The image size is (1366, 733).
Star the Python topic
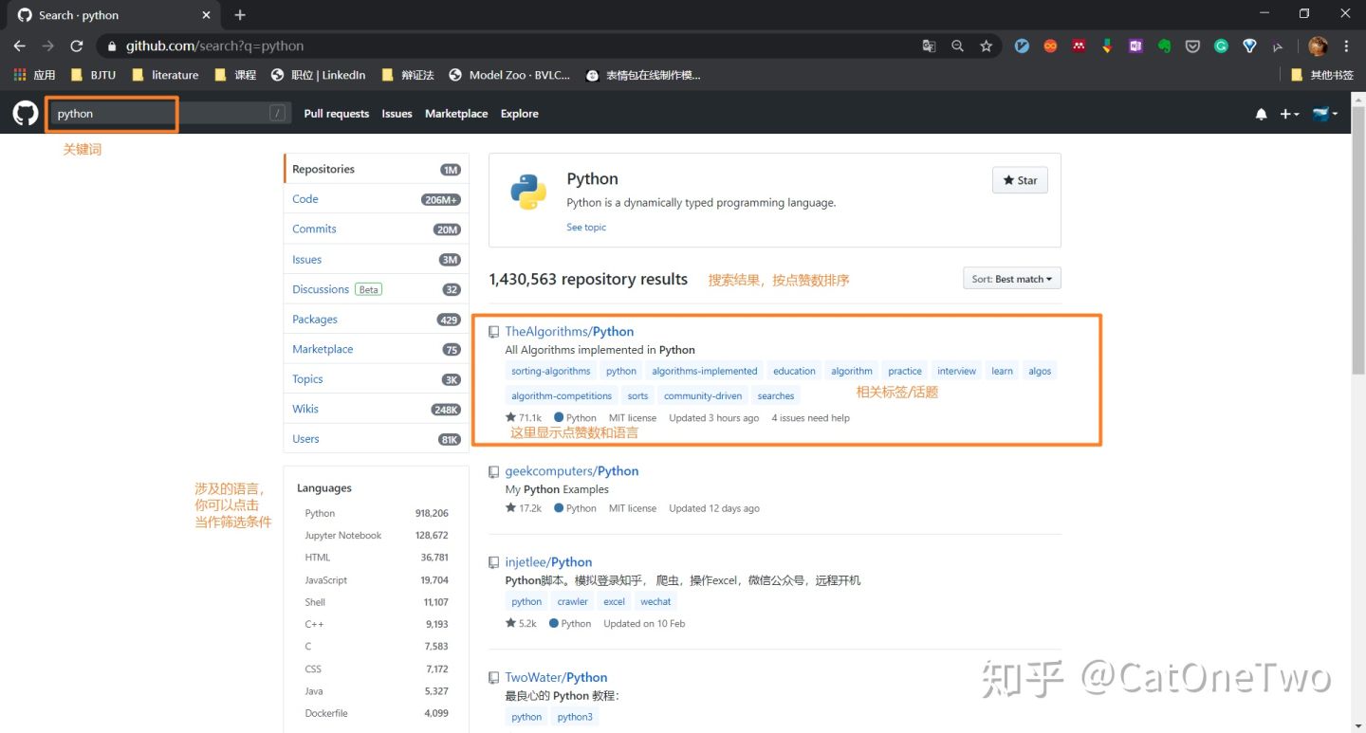pos(1020,180)
